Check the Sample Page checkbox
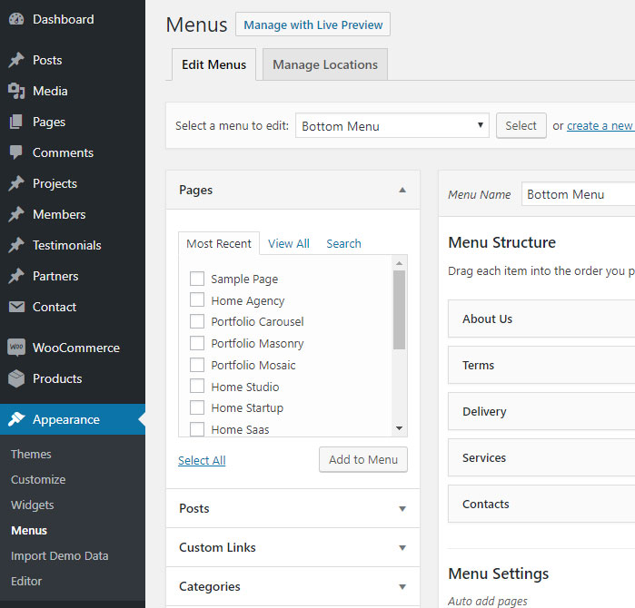The image size is (635, 608). coord(196,279)
